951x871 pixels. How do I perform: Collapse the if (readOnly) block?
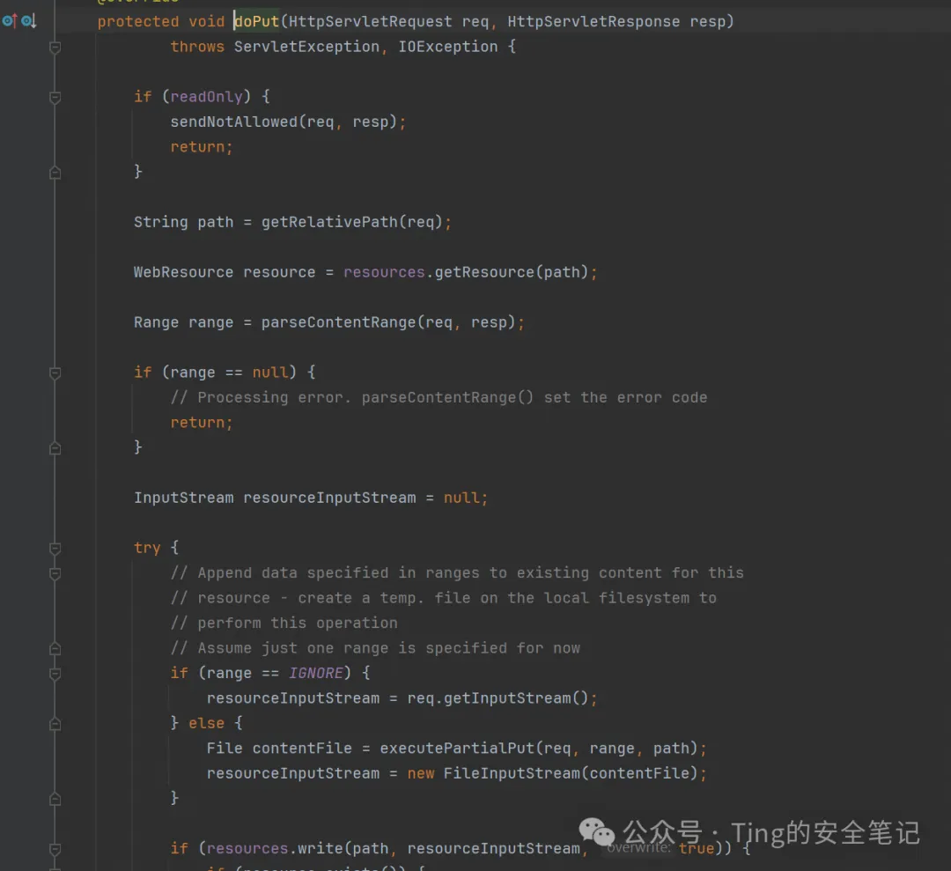[55, 97]
